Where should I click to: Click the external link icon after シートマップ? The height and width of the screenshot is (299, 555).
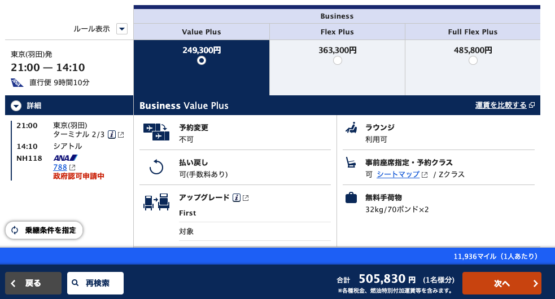click(x=425, y=175)
